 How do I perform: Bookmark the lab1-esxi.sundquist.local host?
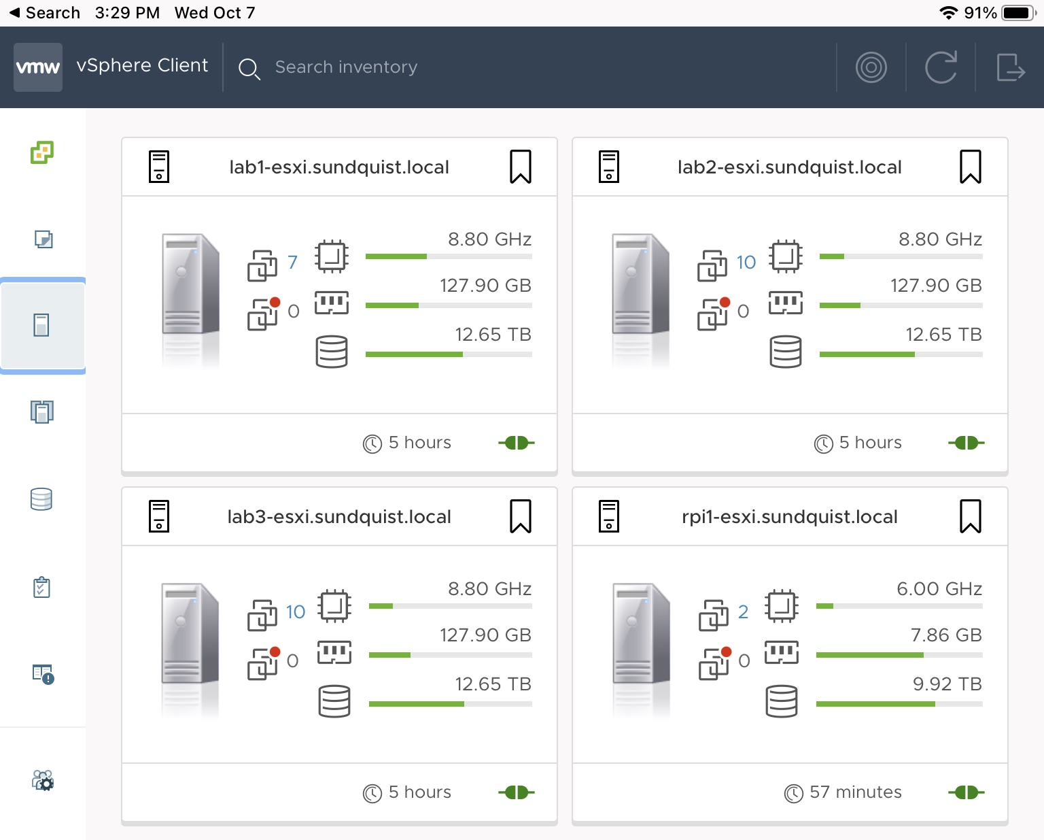click(520, 167)
